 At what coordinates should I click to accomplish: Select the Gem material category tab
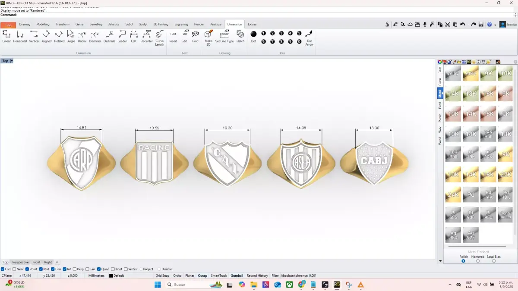(440, 70)
